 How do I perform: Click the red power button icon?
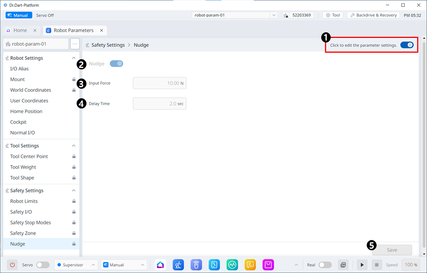pyautogui.click(x=13, y=265)
